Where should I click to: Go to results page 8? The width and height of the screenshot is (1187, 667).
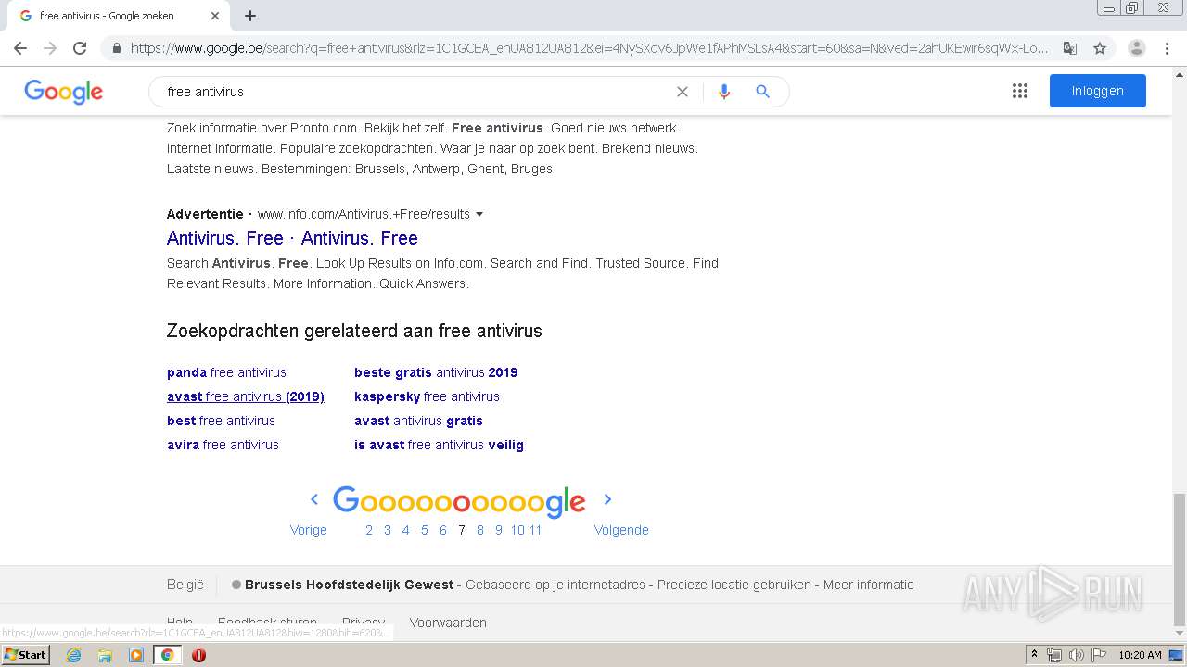pos(480,530)
